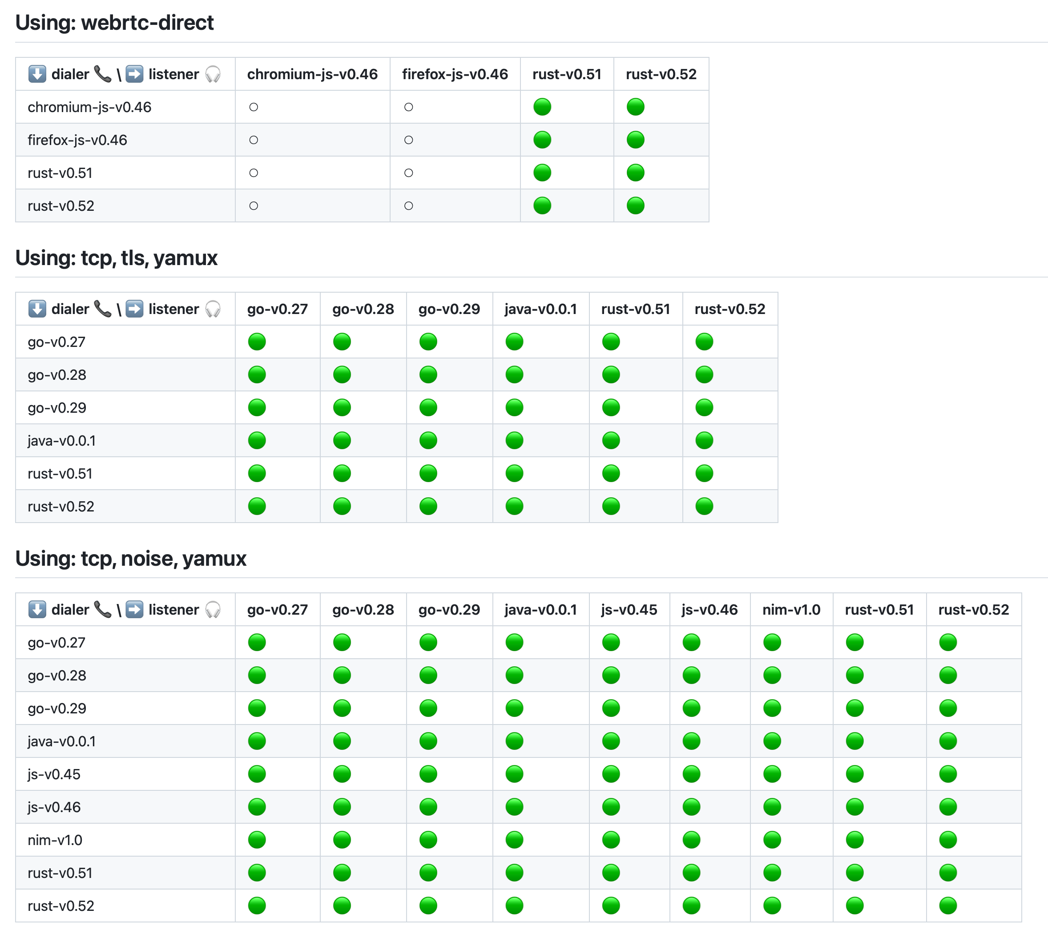Click the green status dot for go-v0.29 dialing go-v0.29
1048x934 pixels.
coord(428,407)
